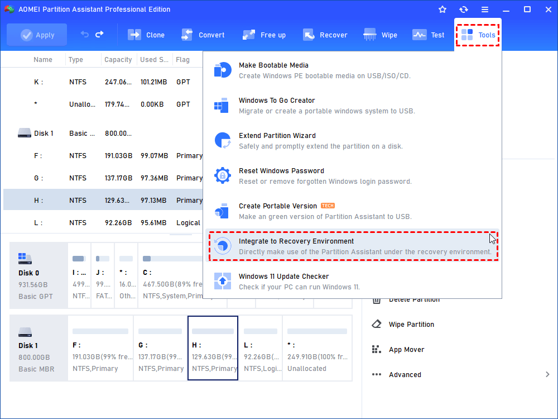Open Advanced in side panel

[x=405, y=374]
